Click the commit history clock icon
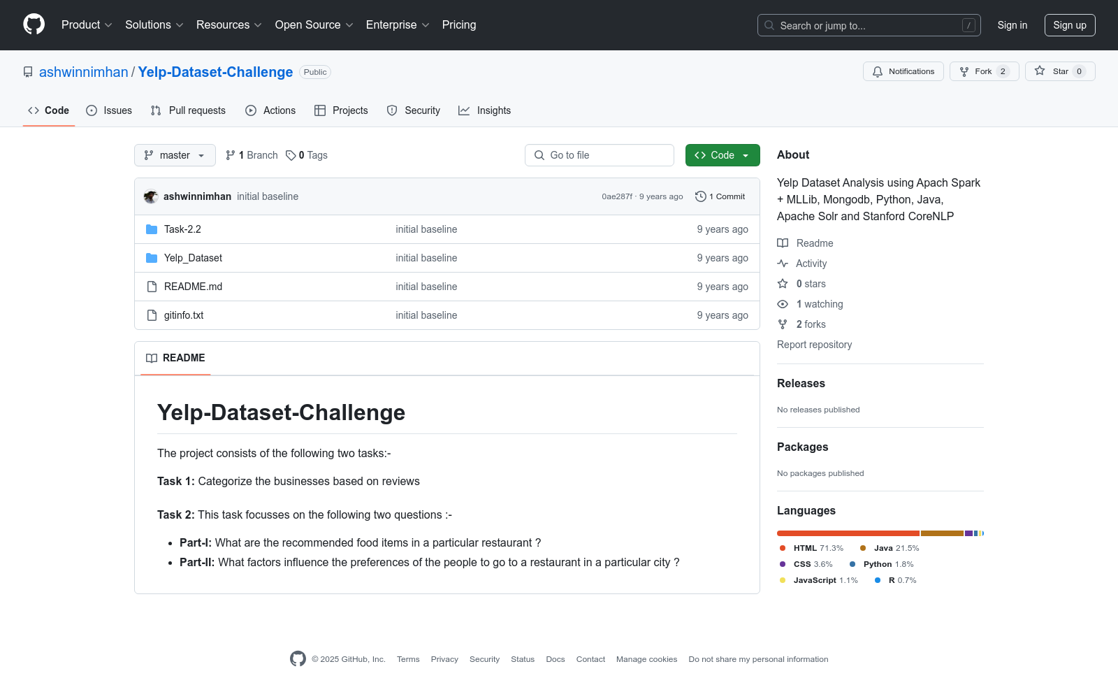This screenshot has height=699, width=1118. coord(701,196)
